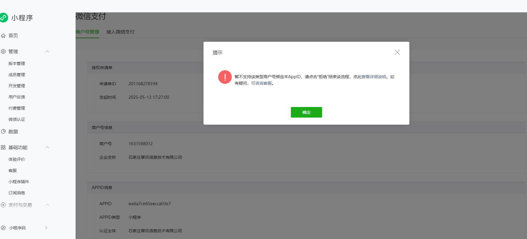The width and height of the screenshot is (527, 239).
Task: Switch to the 接入微信支付 tab
Action: click(121, 32)
